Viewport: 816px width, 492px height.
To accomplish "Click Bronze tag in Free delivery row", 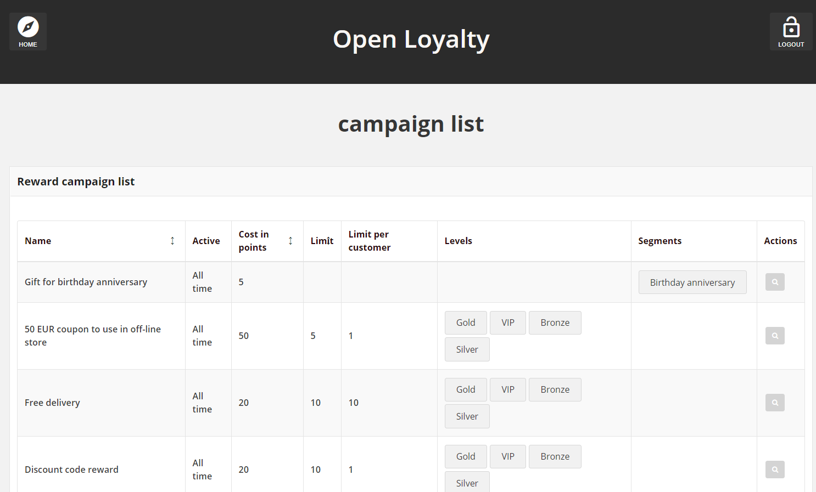I will click(x=555, y=389).
